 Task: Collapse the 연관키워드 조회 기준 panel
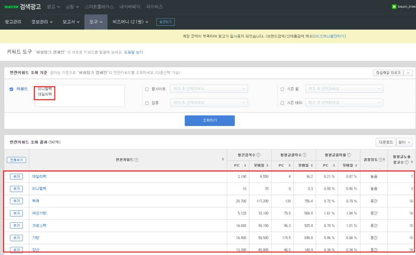tap(408, 73)
